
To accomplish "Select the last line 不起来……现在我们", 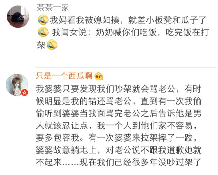I will (119, 162).
